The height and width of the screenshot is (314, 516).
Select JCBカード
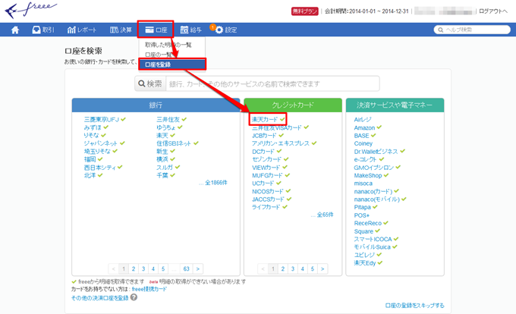(x=264, y=136)
